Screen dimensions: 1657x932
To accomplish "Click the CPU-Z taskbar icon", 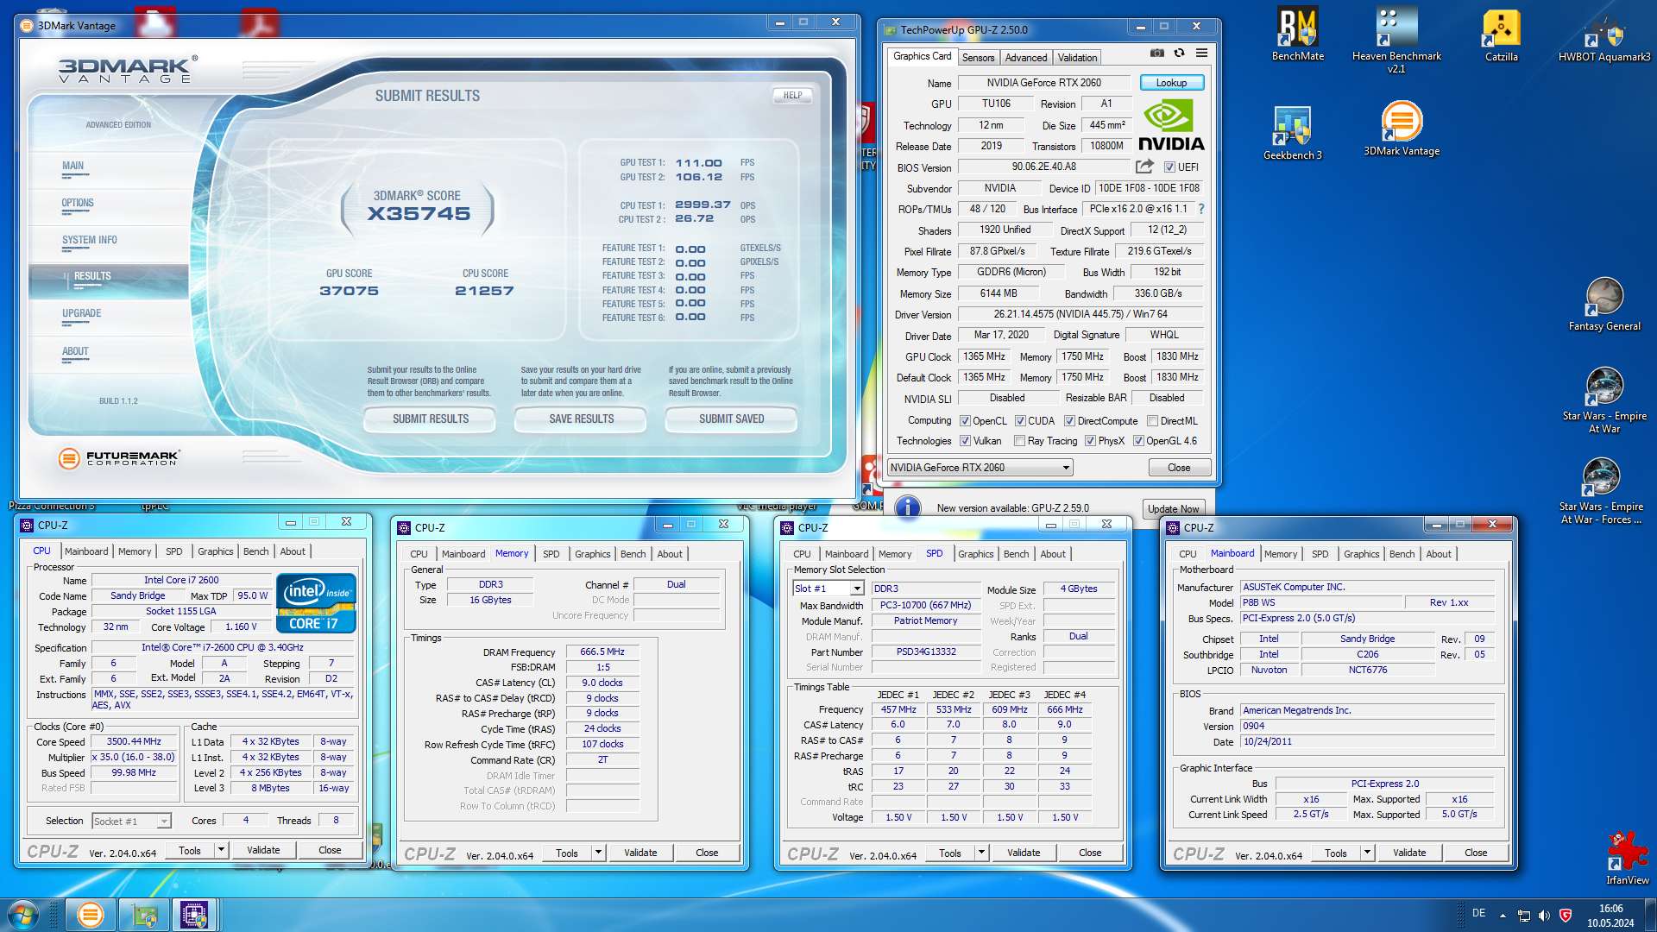I will [194, 915].
